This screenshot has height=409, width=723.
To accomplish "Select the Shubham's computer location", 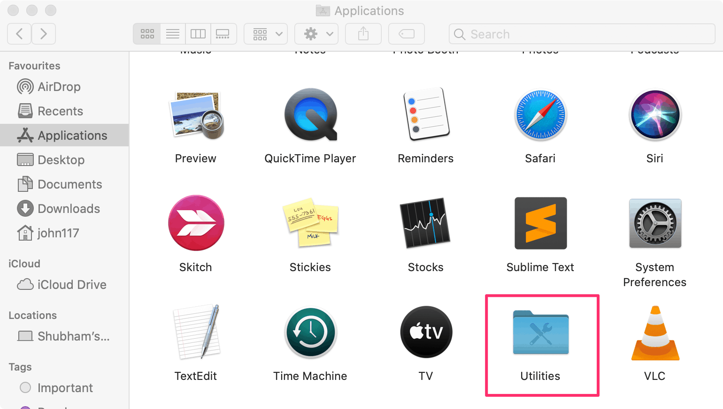I will (64, 336).
